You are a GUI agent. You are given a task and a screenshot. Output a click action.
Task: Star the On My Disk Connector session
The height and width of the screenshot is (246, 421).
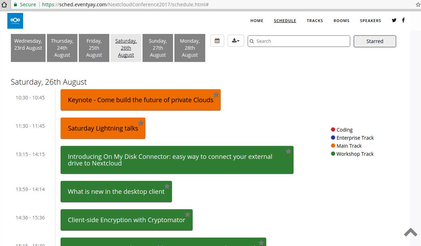point(288,151)
